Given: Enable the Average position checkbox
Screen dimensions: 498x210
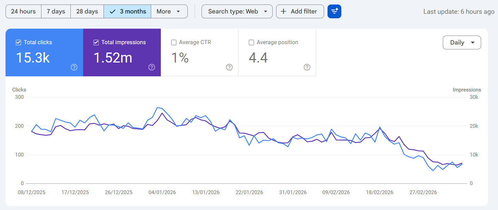Looking at the screenshot, I should [252, 42].
